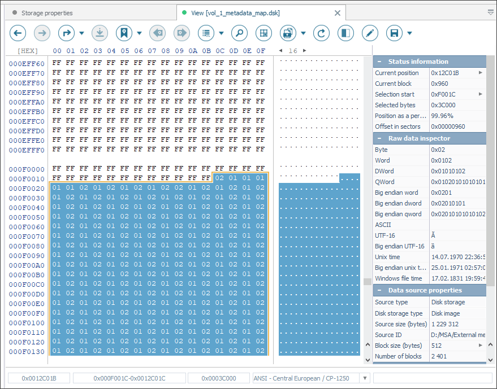Select the View vol_1_metadata_map.dsk tab

[x=235, y=13]
